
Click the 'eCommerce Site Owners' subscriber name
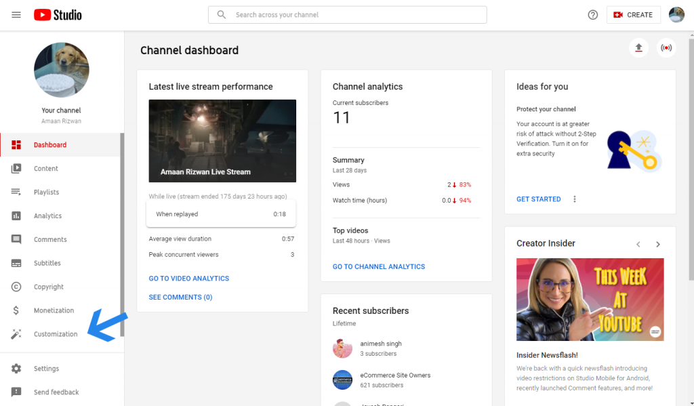point(395,375)
